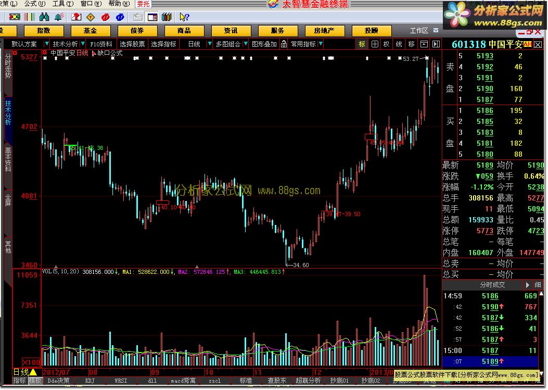Click the red gear icon beside 5327

point(15,53)
